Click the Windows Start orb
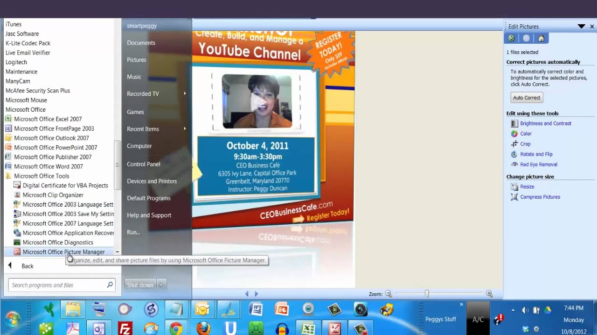The width and height of the screenshot is (597, 335). [13, 319]
